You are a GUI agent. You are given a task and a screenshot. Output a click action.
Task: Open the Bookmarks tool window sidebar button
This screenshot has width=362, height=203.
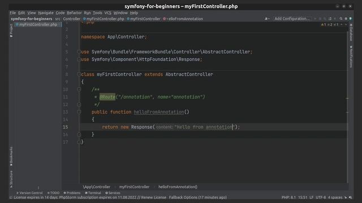[11, 156]
